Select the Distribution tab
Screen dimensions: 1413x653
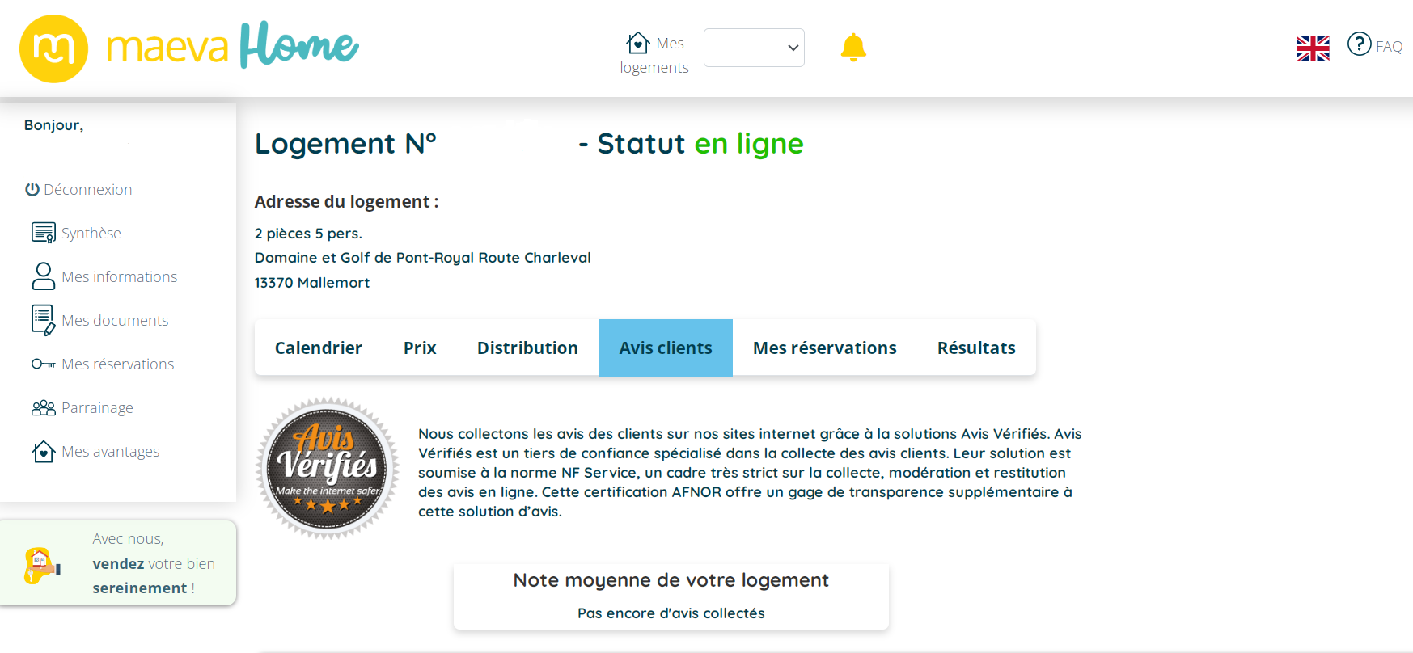(x=527, y=348)
